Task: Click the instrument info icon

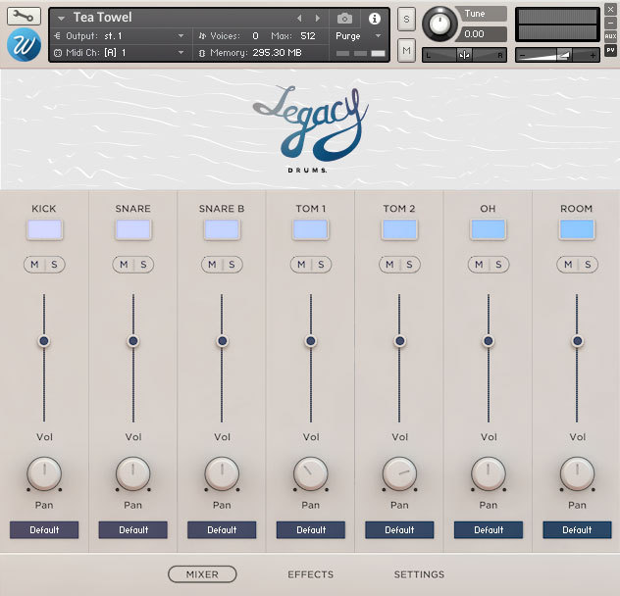Action: click(374, 18)
